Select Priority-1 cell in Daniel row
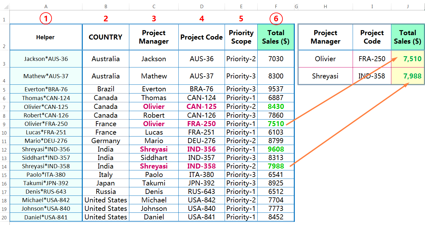Viewport: 425px width, 225px height. 241,217
